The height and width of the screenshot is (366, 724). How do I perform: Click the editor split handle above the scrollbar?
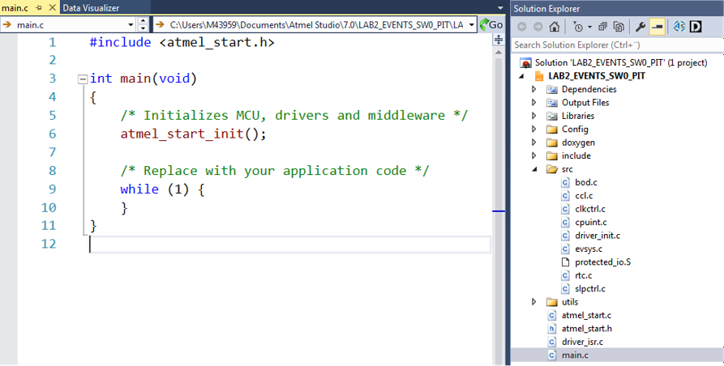[499, 40]
